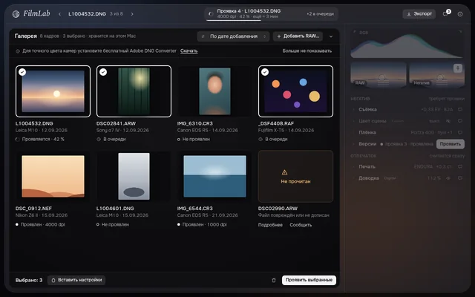Collapse gallery with chevron beside Добавить RAW

pyautogui.click(x=331, y=36)
